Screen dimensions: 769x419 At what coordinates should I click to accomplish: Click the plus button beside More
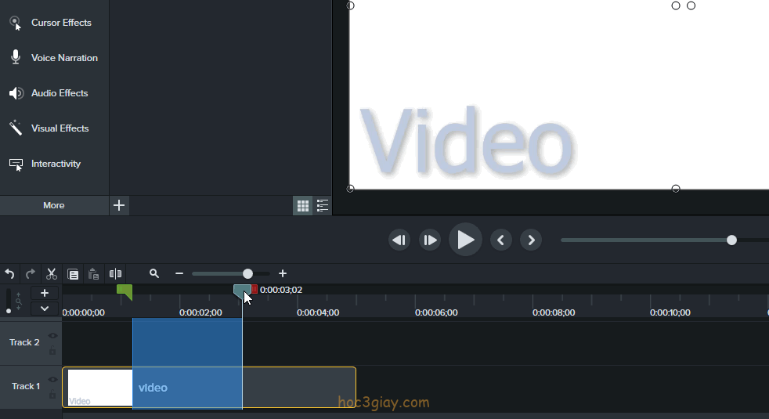coord(119,205)
